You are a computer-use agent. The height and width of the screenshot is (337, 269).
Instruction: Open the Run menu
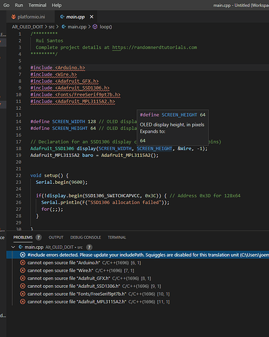click(19, 5)
